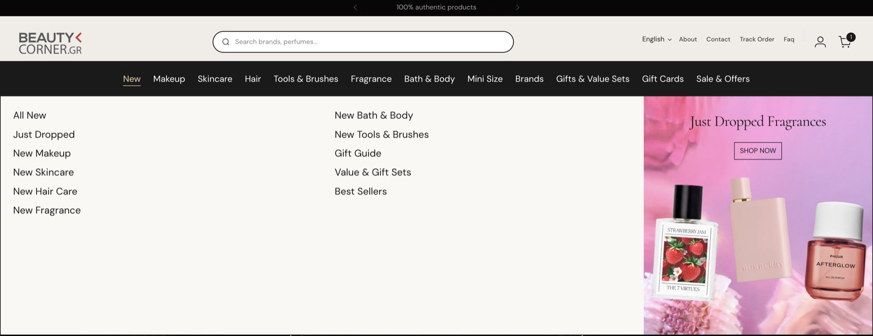The height and width of the screenshot is (336, 873).
Task: Open Value & Gift Sets link
Action: pyautogui.click(x=373, y=172)
